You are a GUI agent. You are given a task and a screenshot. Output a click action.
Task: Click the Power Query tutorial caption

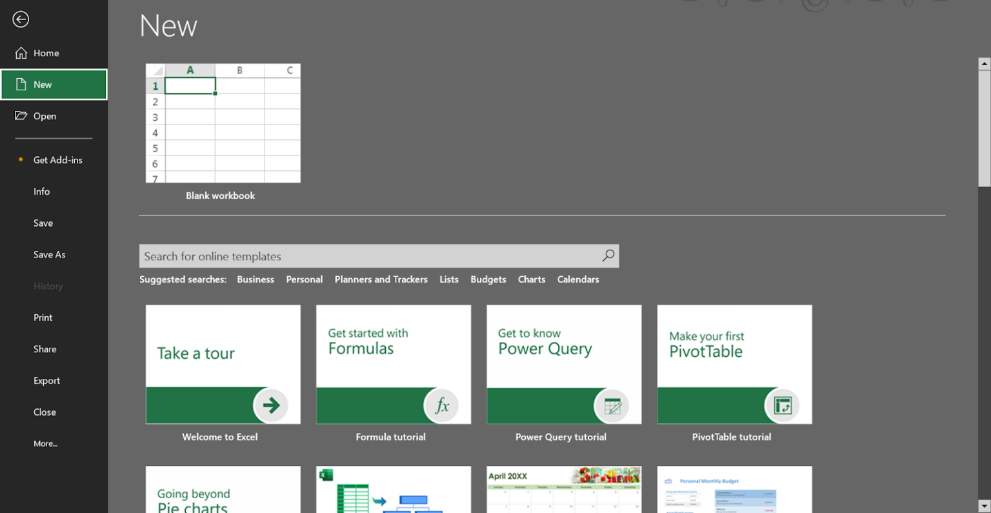[561, 437]
